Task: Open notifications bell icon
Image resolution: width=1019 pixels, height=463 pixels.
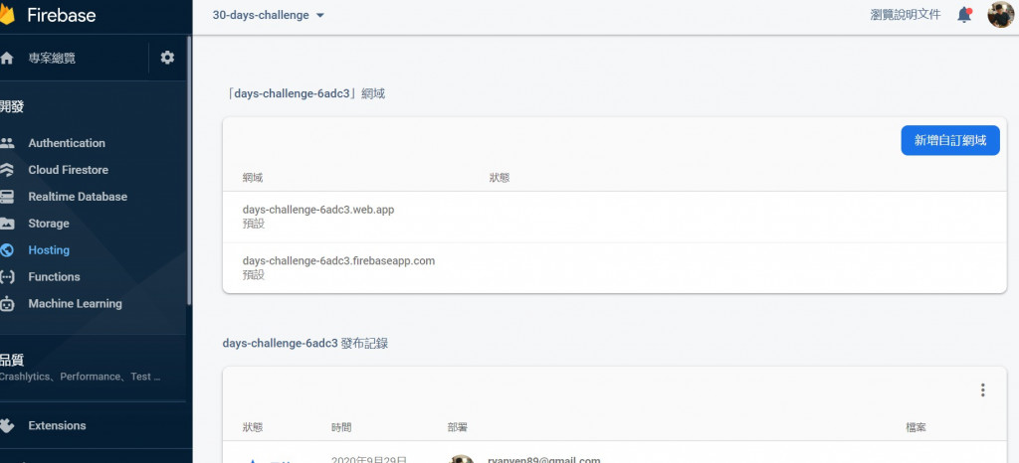Action: (964, 15)
